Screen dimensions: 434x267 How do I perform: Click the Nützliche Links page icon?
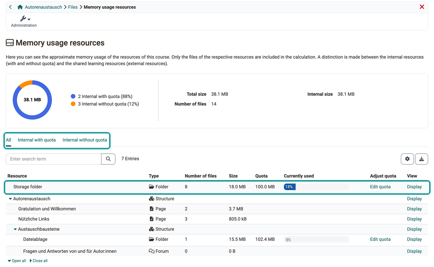pyautogui.click(x=151, y=219)
